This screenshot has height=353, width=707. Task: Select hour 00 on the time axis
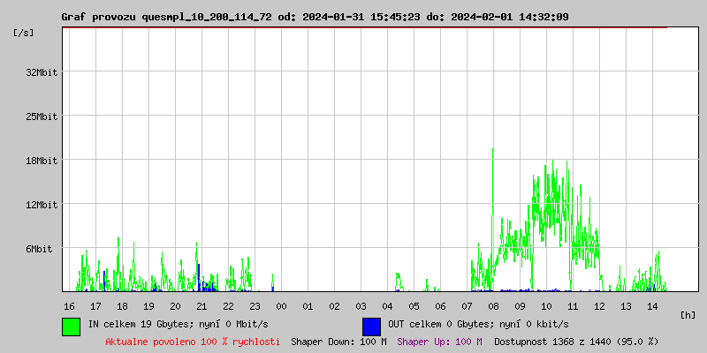tap(281, 305)
